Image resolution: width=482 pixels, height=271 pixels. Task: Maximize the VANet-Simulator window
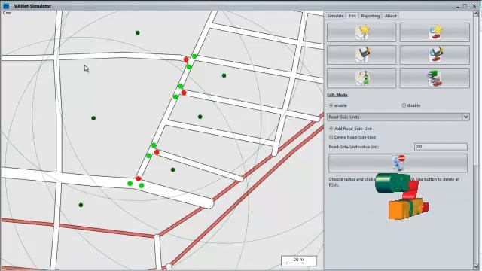[465, 6]
